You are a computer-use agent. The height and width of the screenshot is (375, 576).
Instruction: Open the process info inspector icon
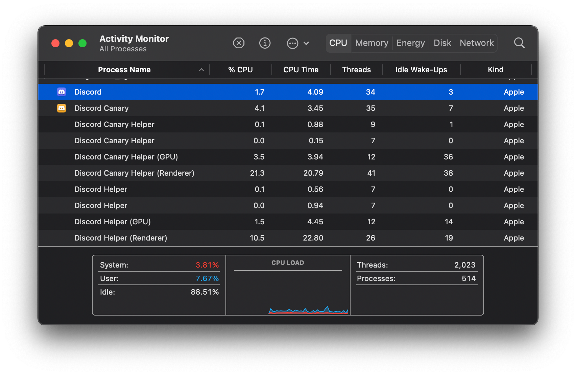(265, 43)
